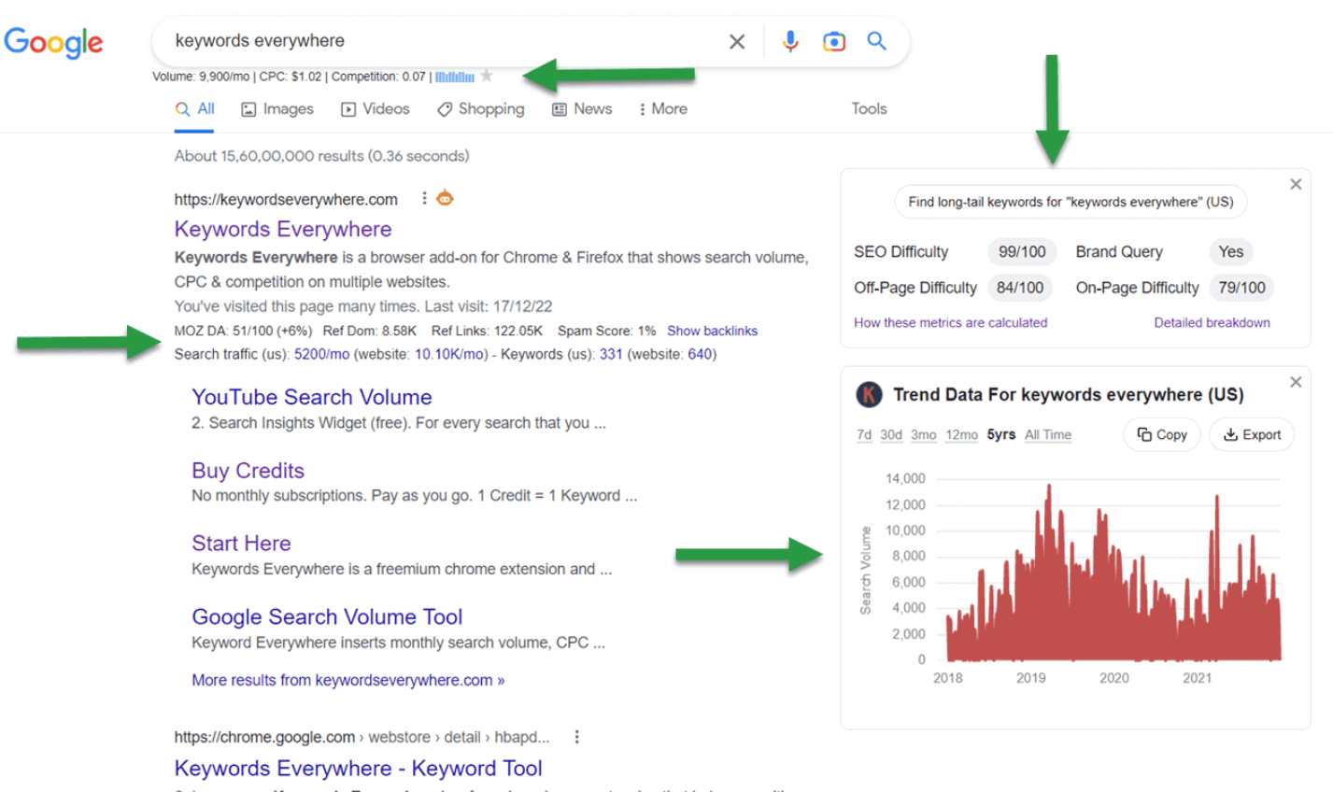Select the 5yrs trend range
This screenshot has height=792, width=1333.
click(x=1001, y=434)
